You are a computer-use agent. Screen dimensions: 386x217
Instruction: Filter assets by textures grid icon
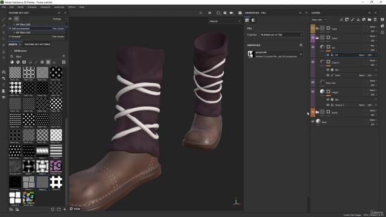click(x=48, y=62)
